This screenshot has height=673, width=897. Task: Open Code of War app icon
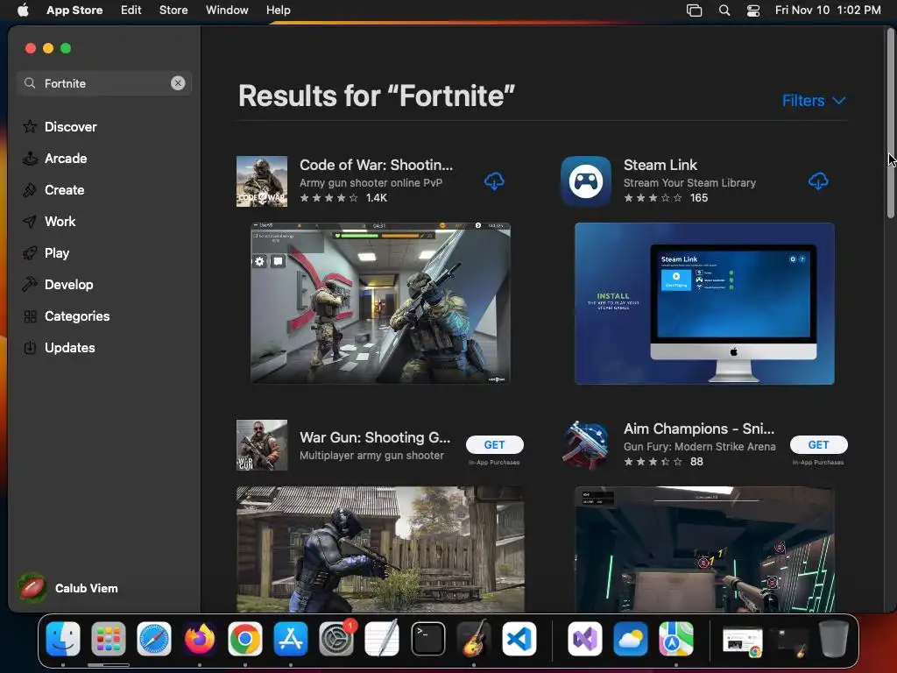(x=262, y=181)
